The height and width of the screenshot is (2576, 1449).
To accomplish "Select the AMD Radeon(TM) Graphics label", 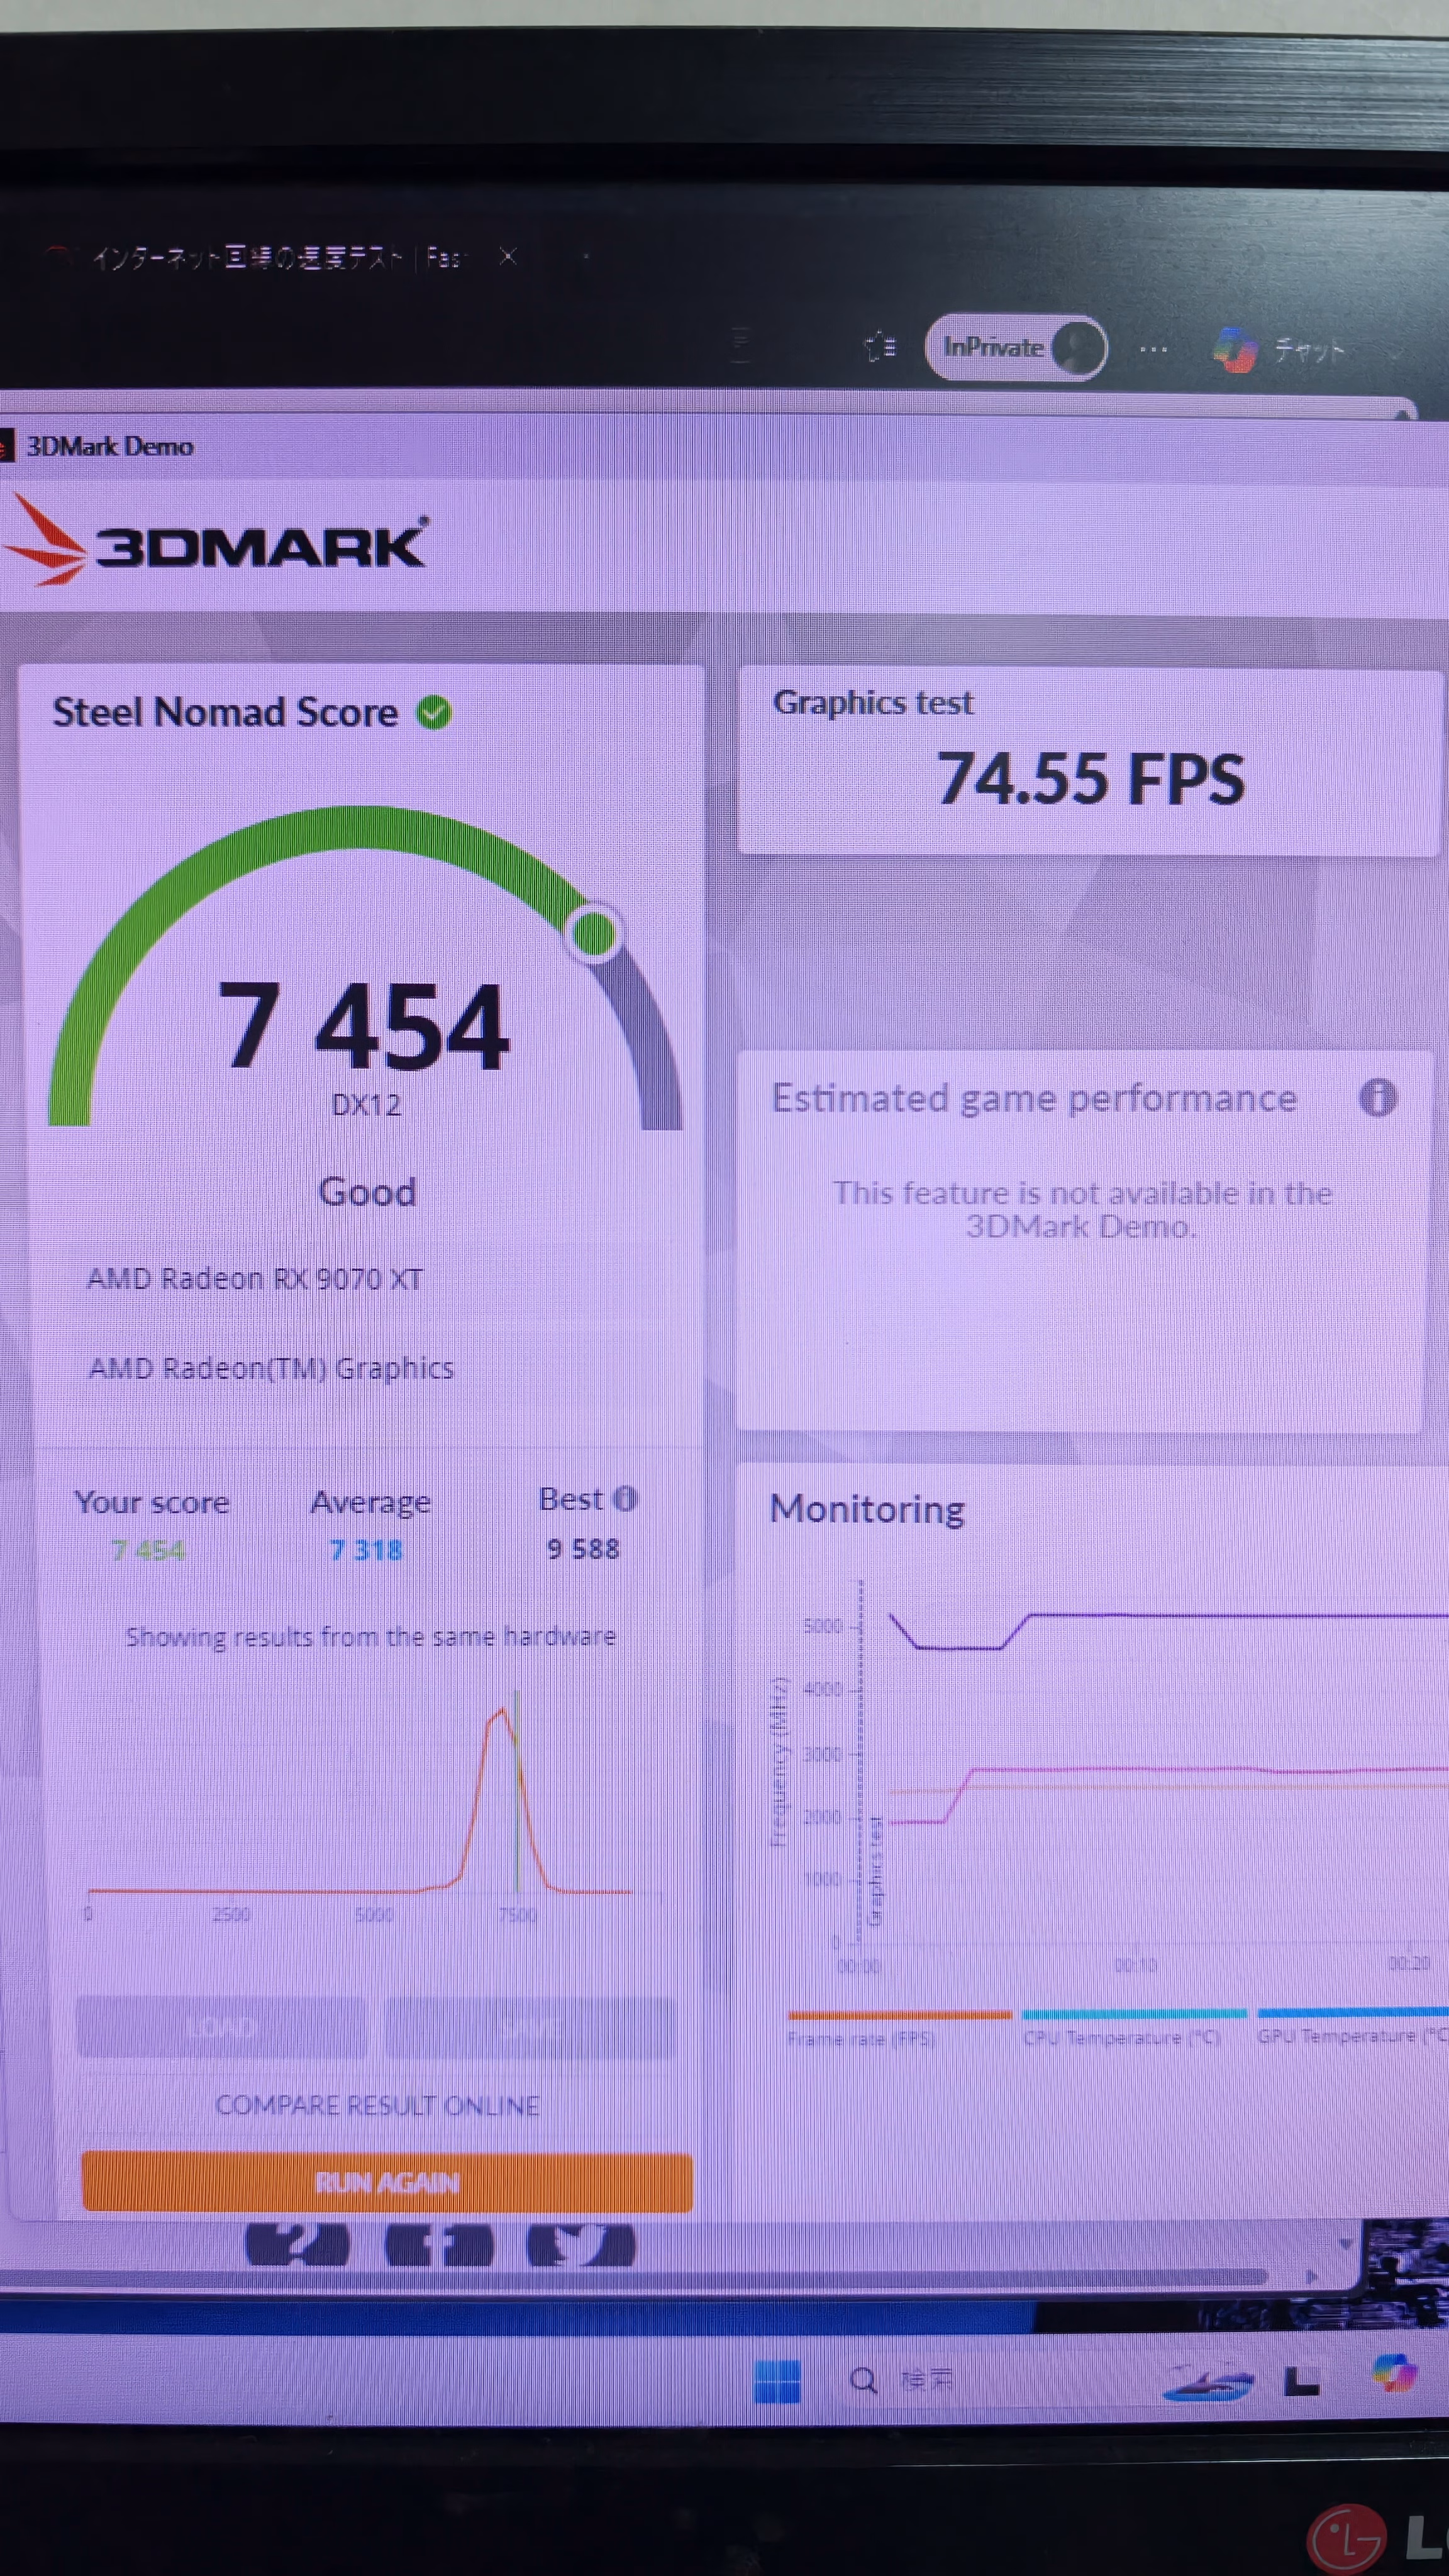I will tap(271, 1368).
